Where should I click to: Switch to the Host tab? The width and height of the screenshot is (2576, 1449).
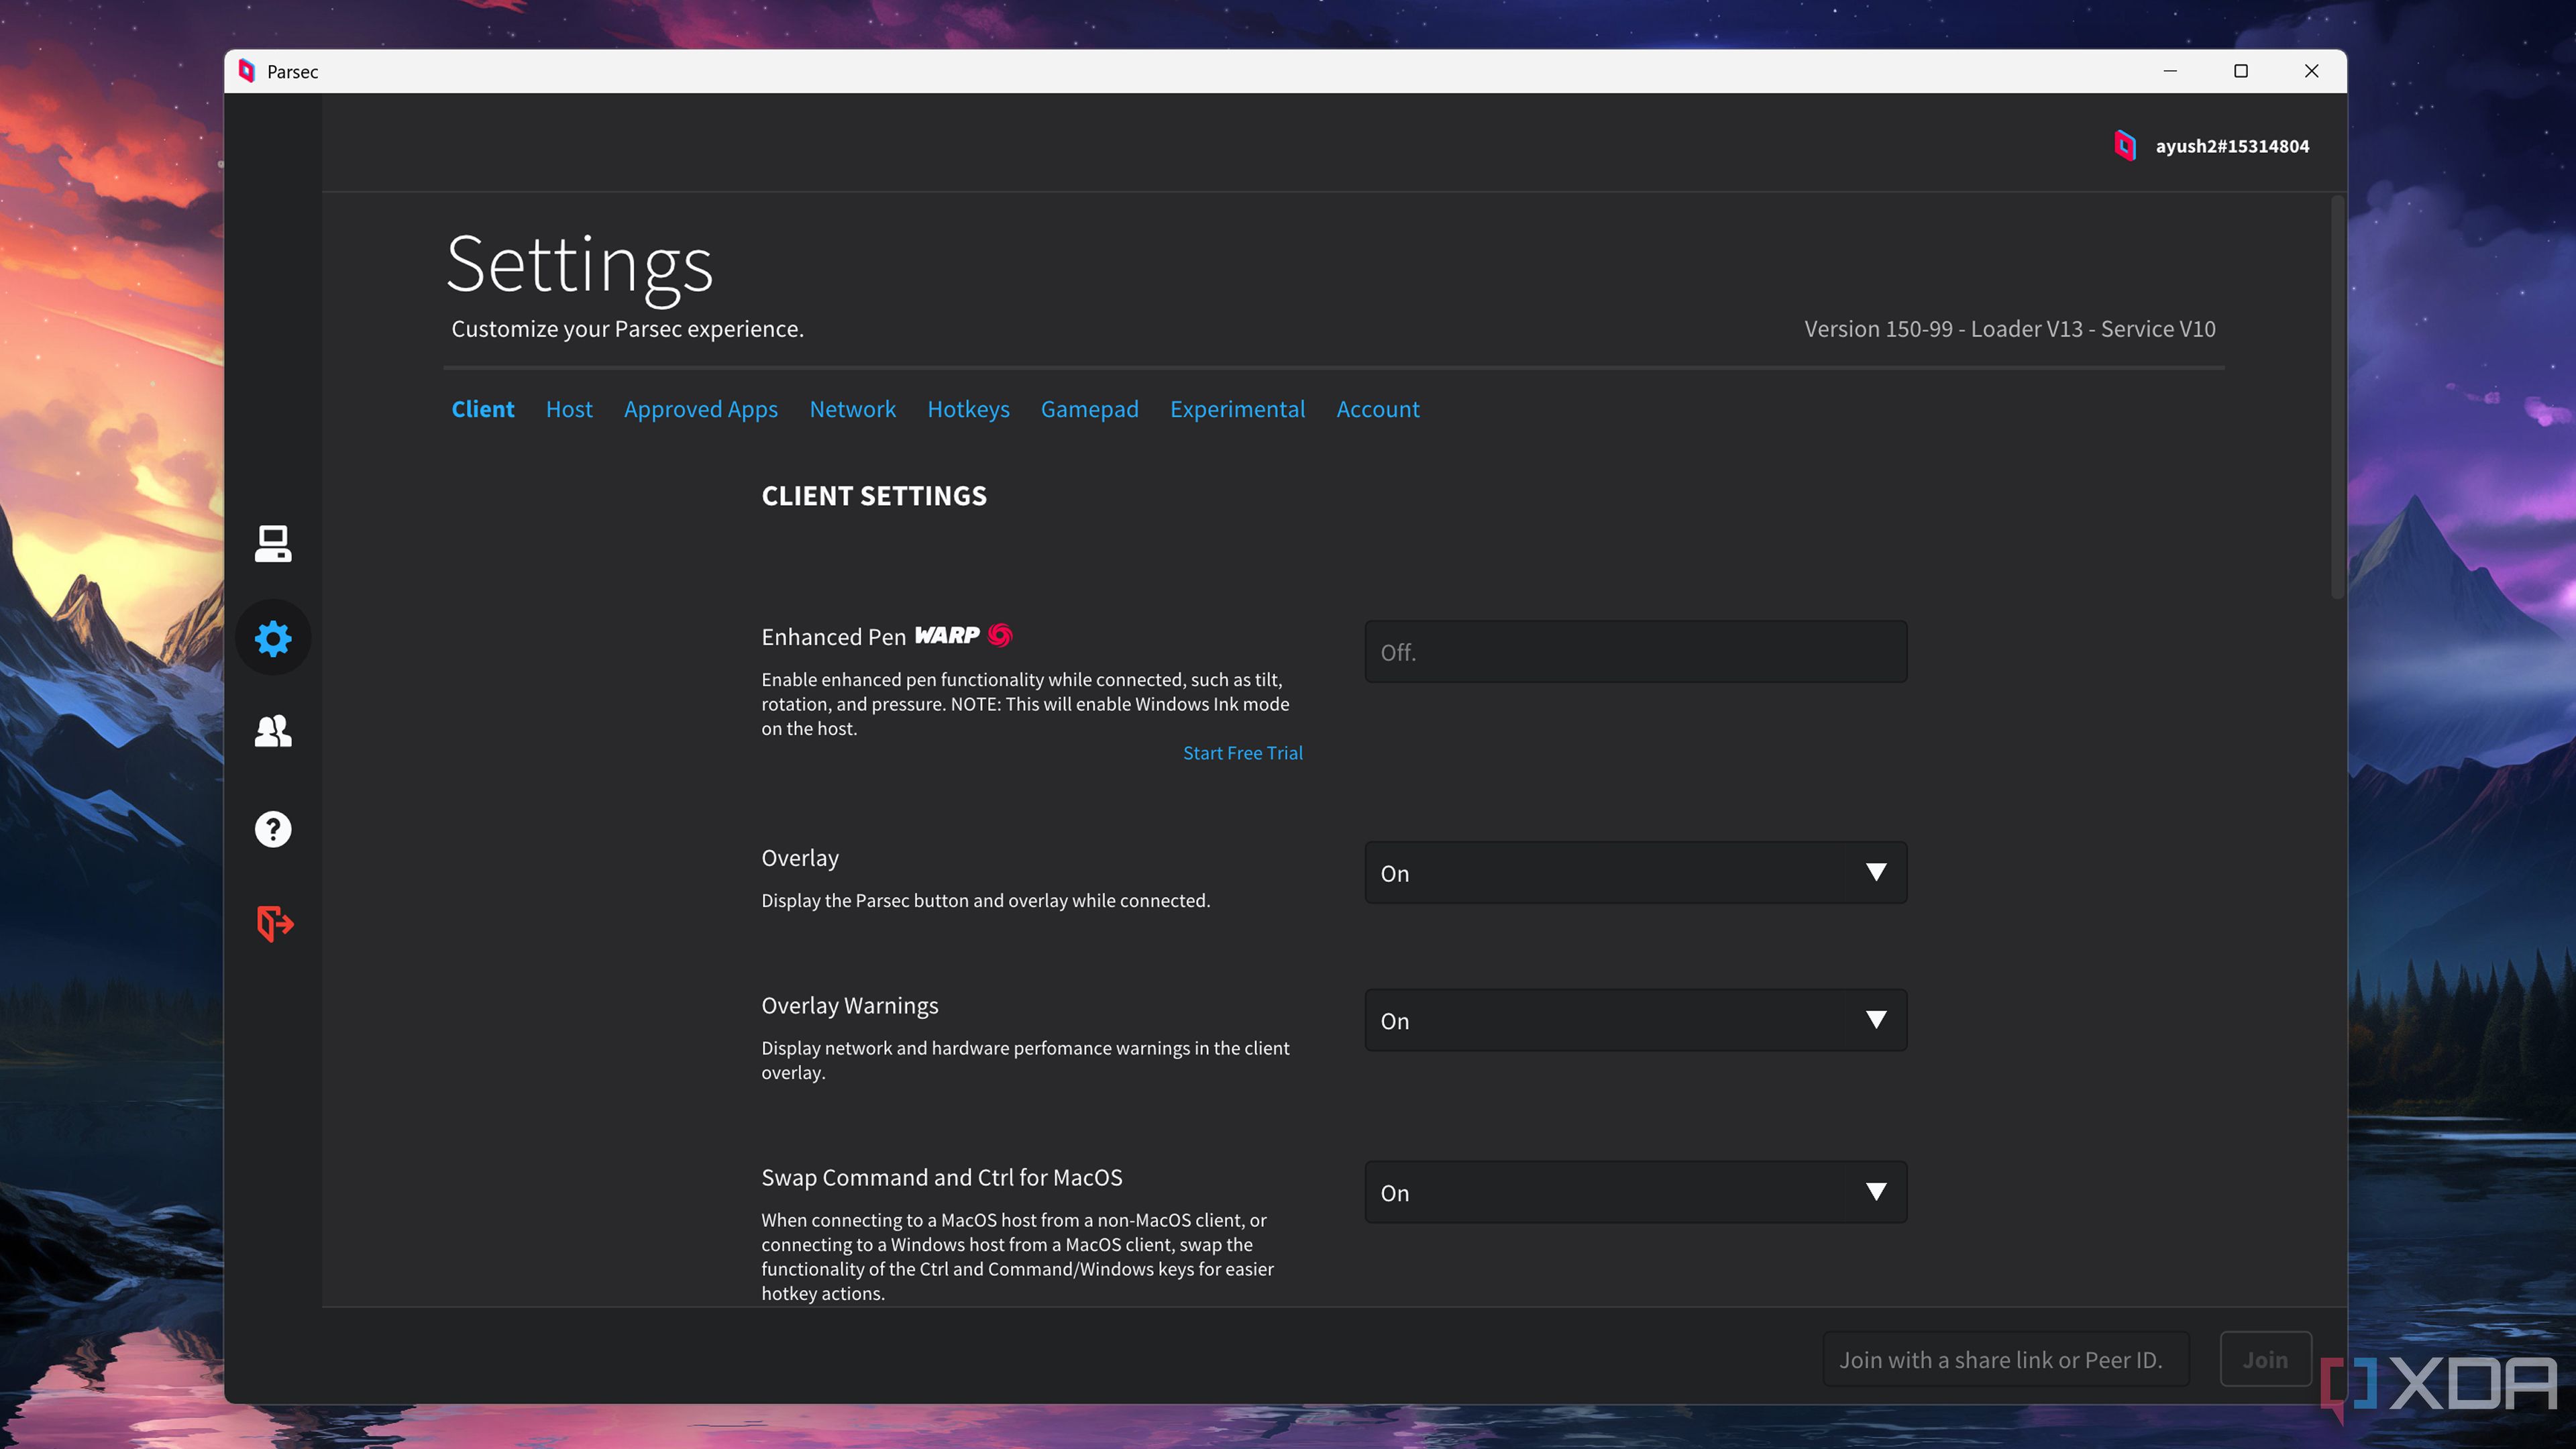coord(569,409)
